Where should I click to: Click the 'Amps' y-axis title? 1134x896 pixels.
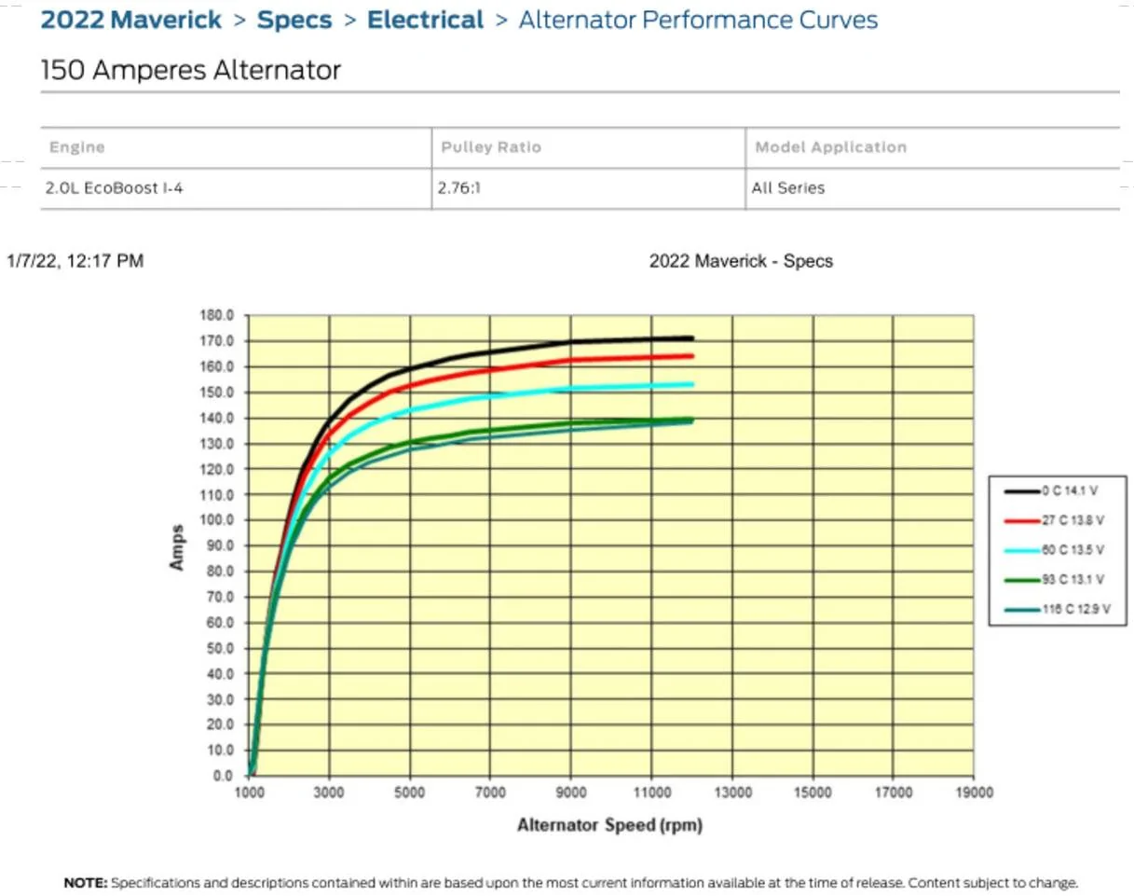click(x=177, y=546)
